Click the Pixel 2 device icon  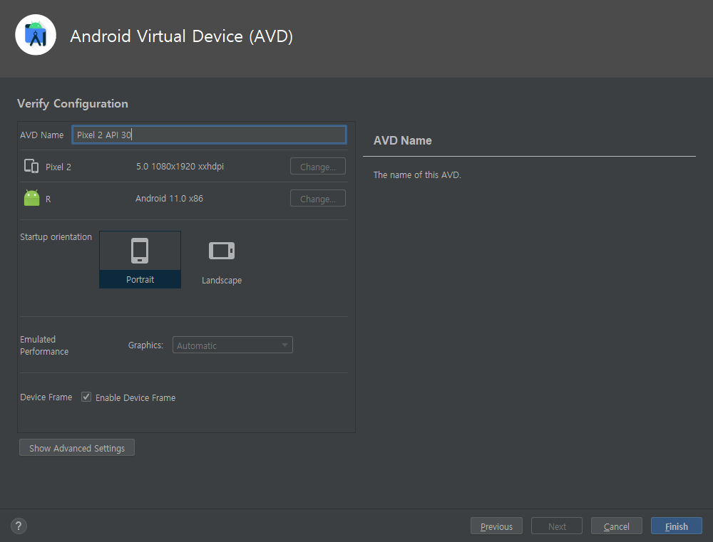(31, 166)
